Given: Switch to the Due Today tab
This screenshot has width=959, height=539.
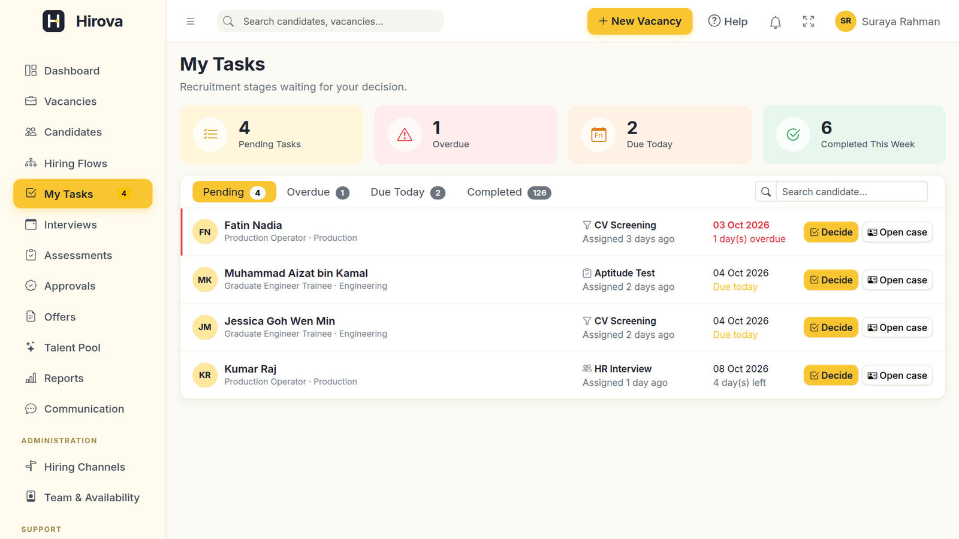Looking at the screenshot, I should [408, 192].
